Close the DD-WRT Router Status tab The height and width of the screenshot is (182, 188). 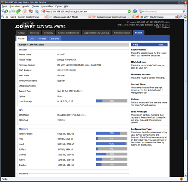176,17
